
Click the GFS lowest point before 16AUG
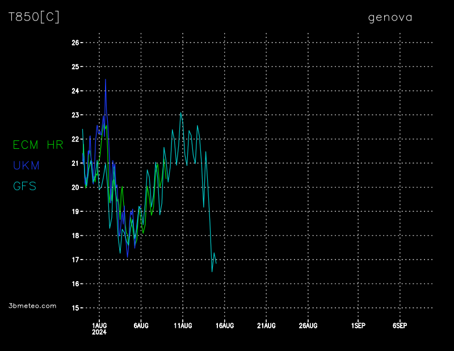212,271
